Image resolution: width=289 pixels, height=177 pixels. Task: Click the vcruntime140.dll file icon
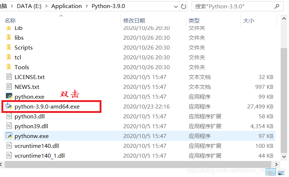point(9,146)
